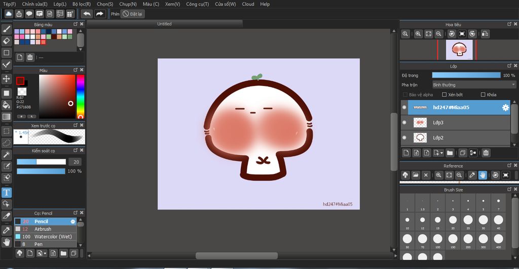Open the add-layer dropdown arrow in the Layers panel
Viewport: 519px width, 269px height.
441,153
